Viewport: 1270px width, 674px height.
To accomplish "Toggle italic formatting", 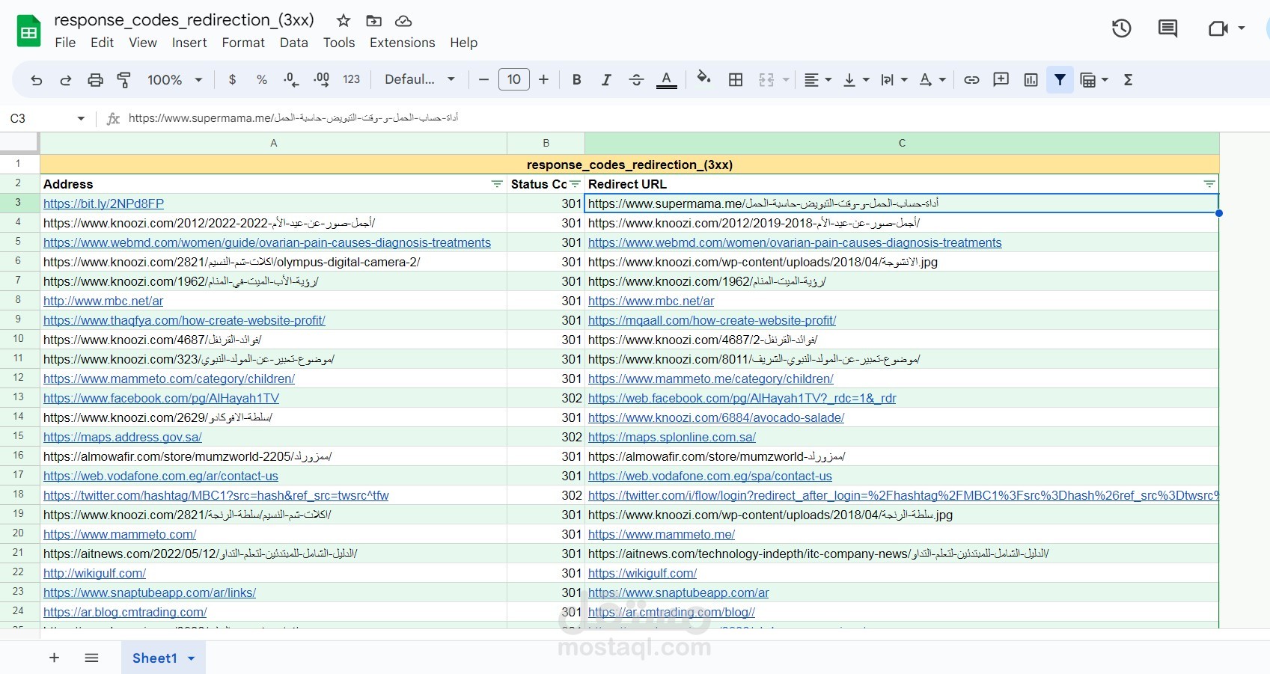I will click(x=606, y=80).
